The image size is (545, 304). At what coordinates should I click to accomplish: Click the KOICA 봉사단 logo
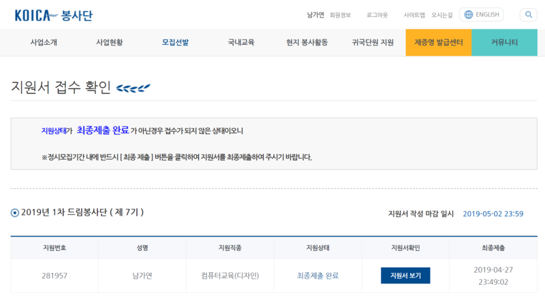54,15
